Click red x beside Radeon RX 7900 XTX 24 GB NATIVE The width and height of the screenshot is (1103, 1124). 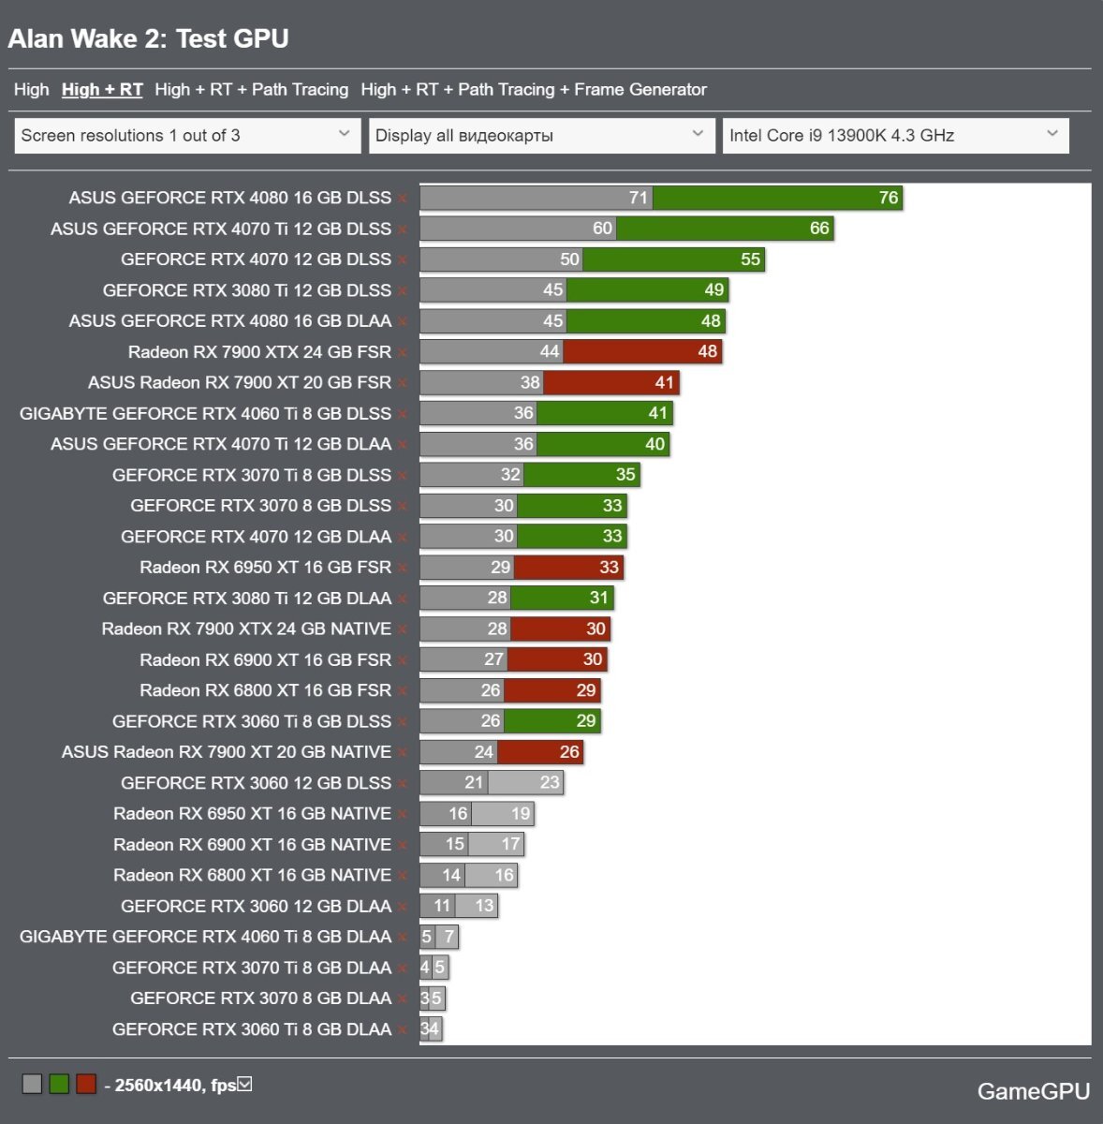(x=403, y=630)
